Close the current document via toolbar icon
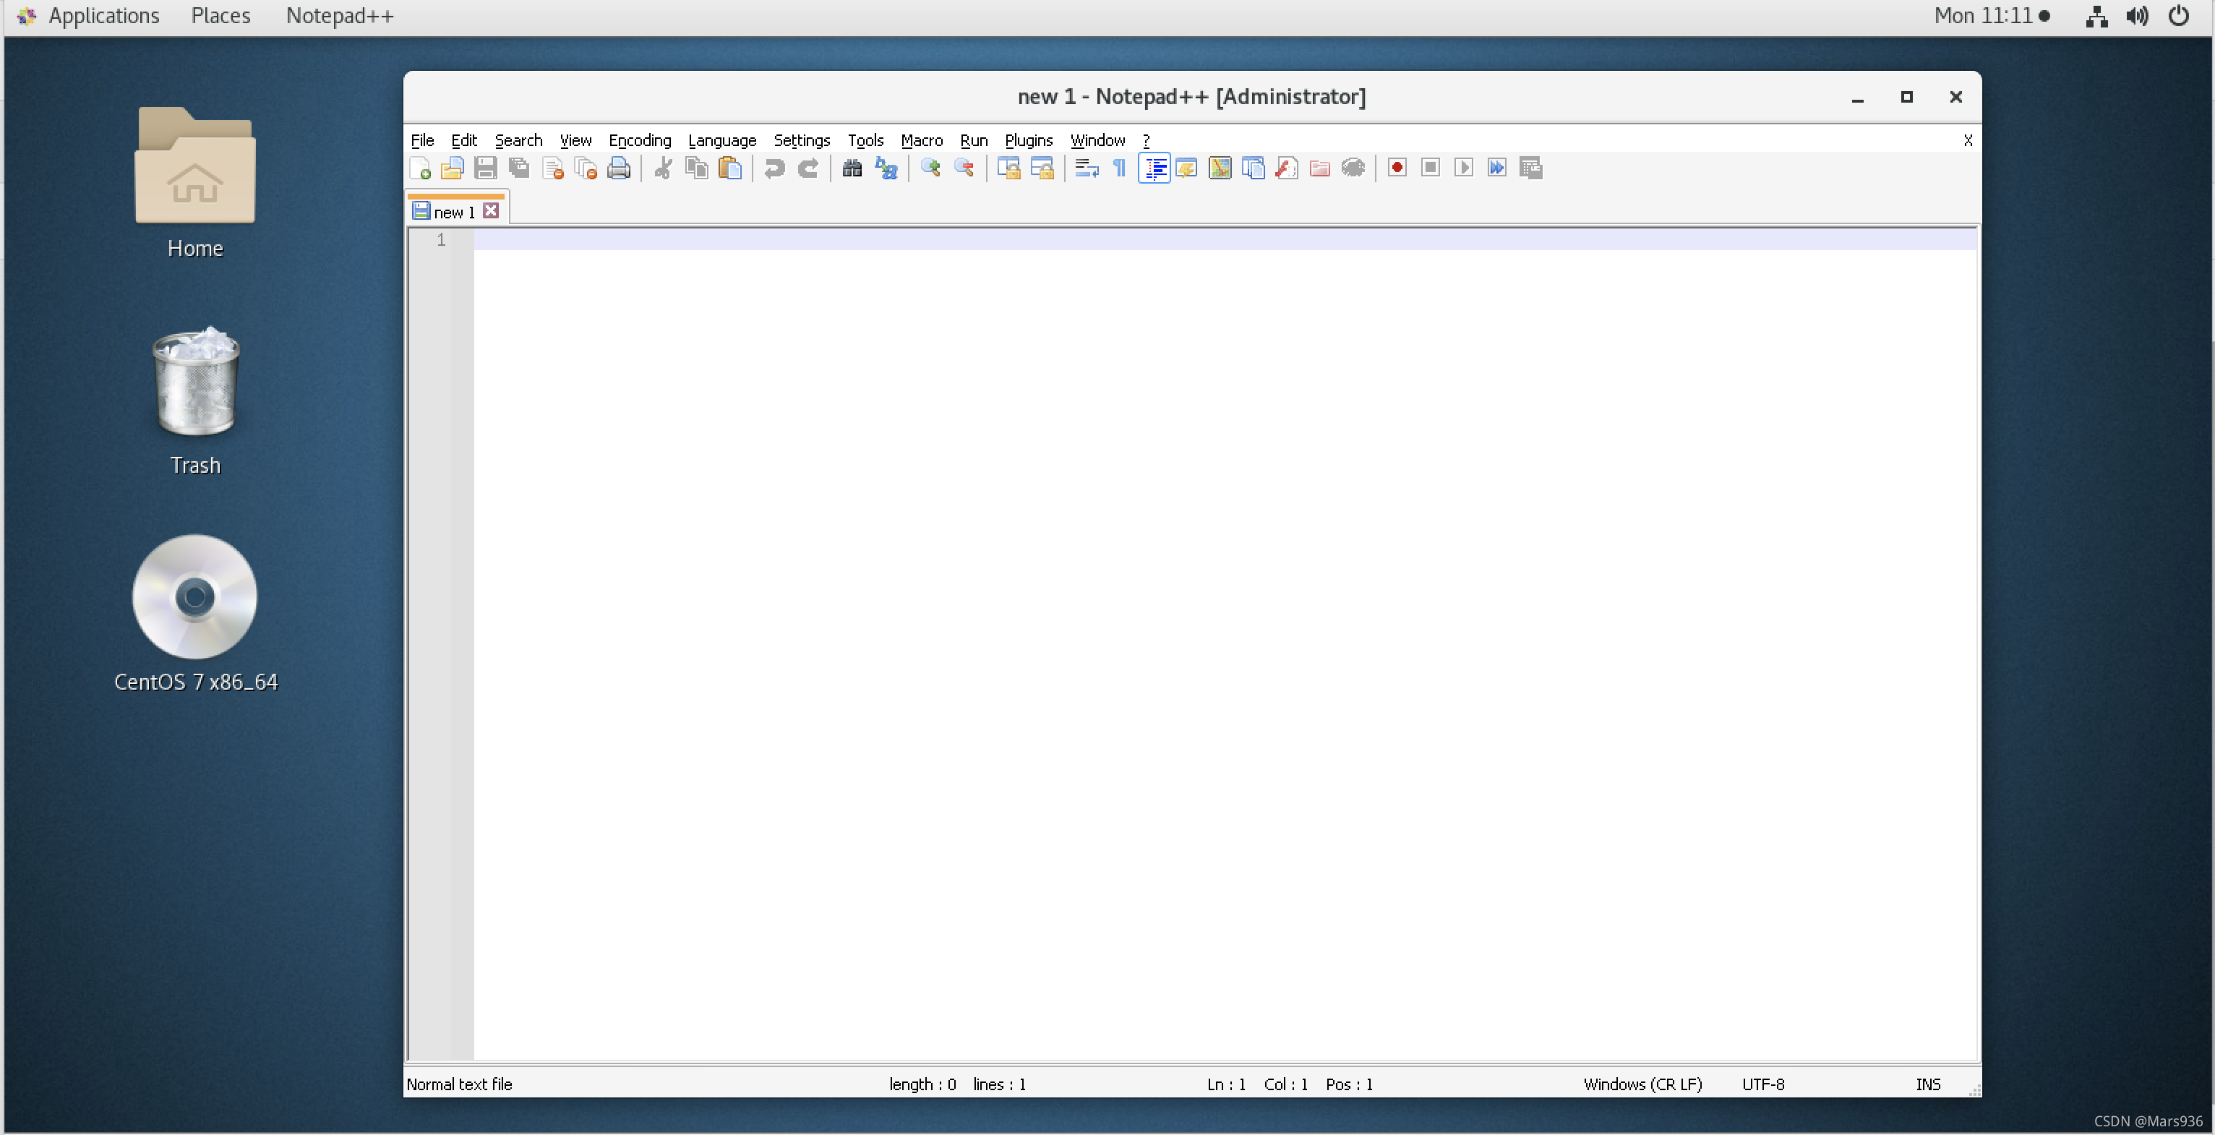This screenshot has height=1135, width=2215. tap(553, 168)
